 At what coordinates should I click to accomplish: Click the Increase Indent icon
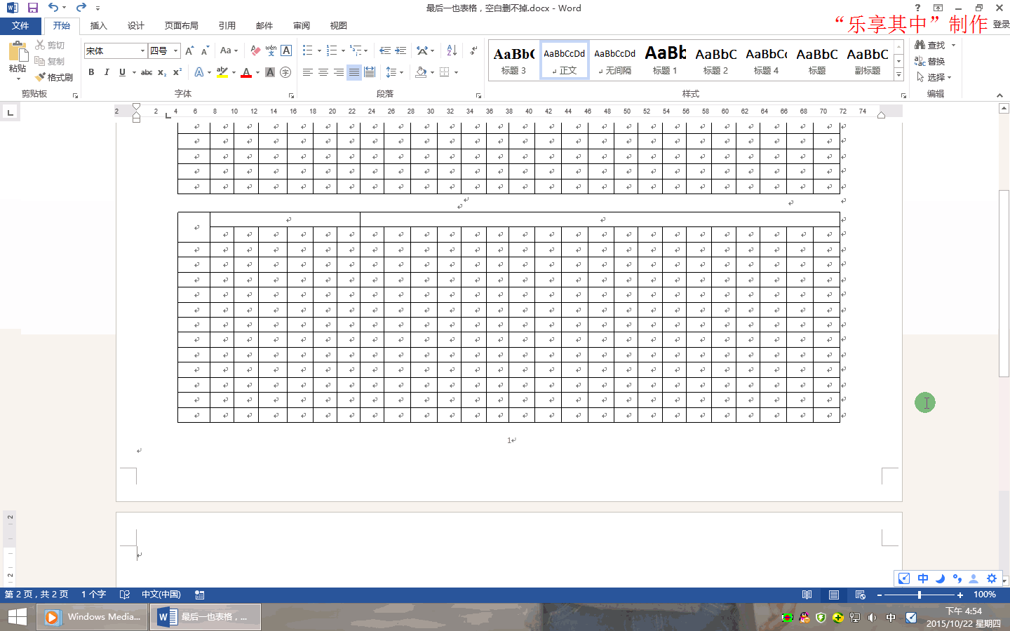pos(400,50)
